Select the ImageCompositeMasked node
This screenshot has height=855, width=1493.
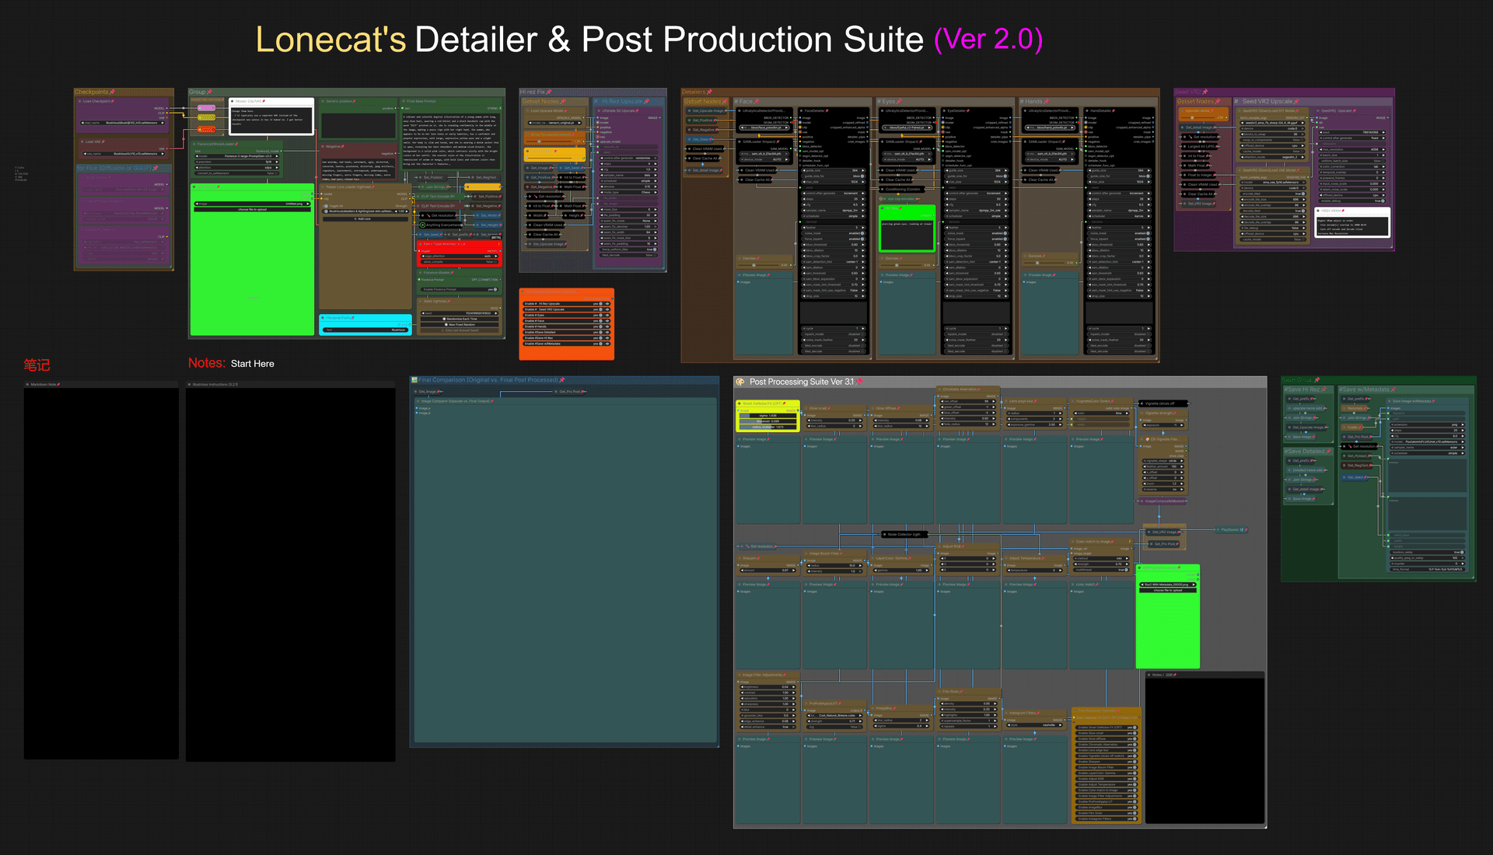click(1163, 501)
